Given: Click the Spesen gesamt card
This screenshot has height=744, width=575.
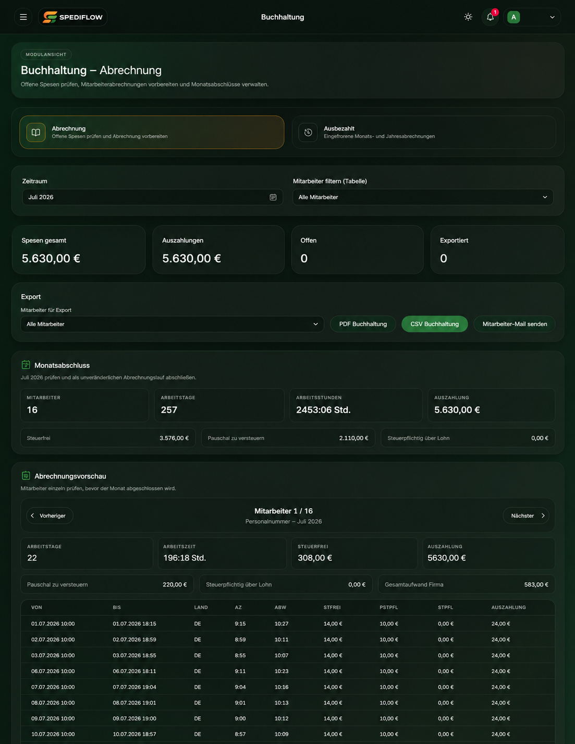Looking at the screenshot, I should (x=78, y=249).
